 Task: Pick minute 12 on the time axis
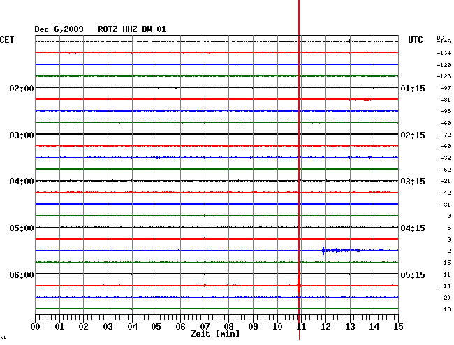point(325,326)
